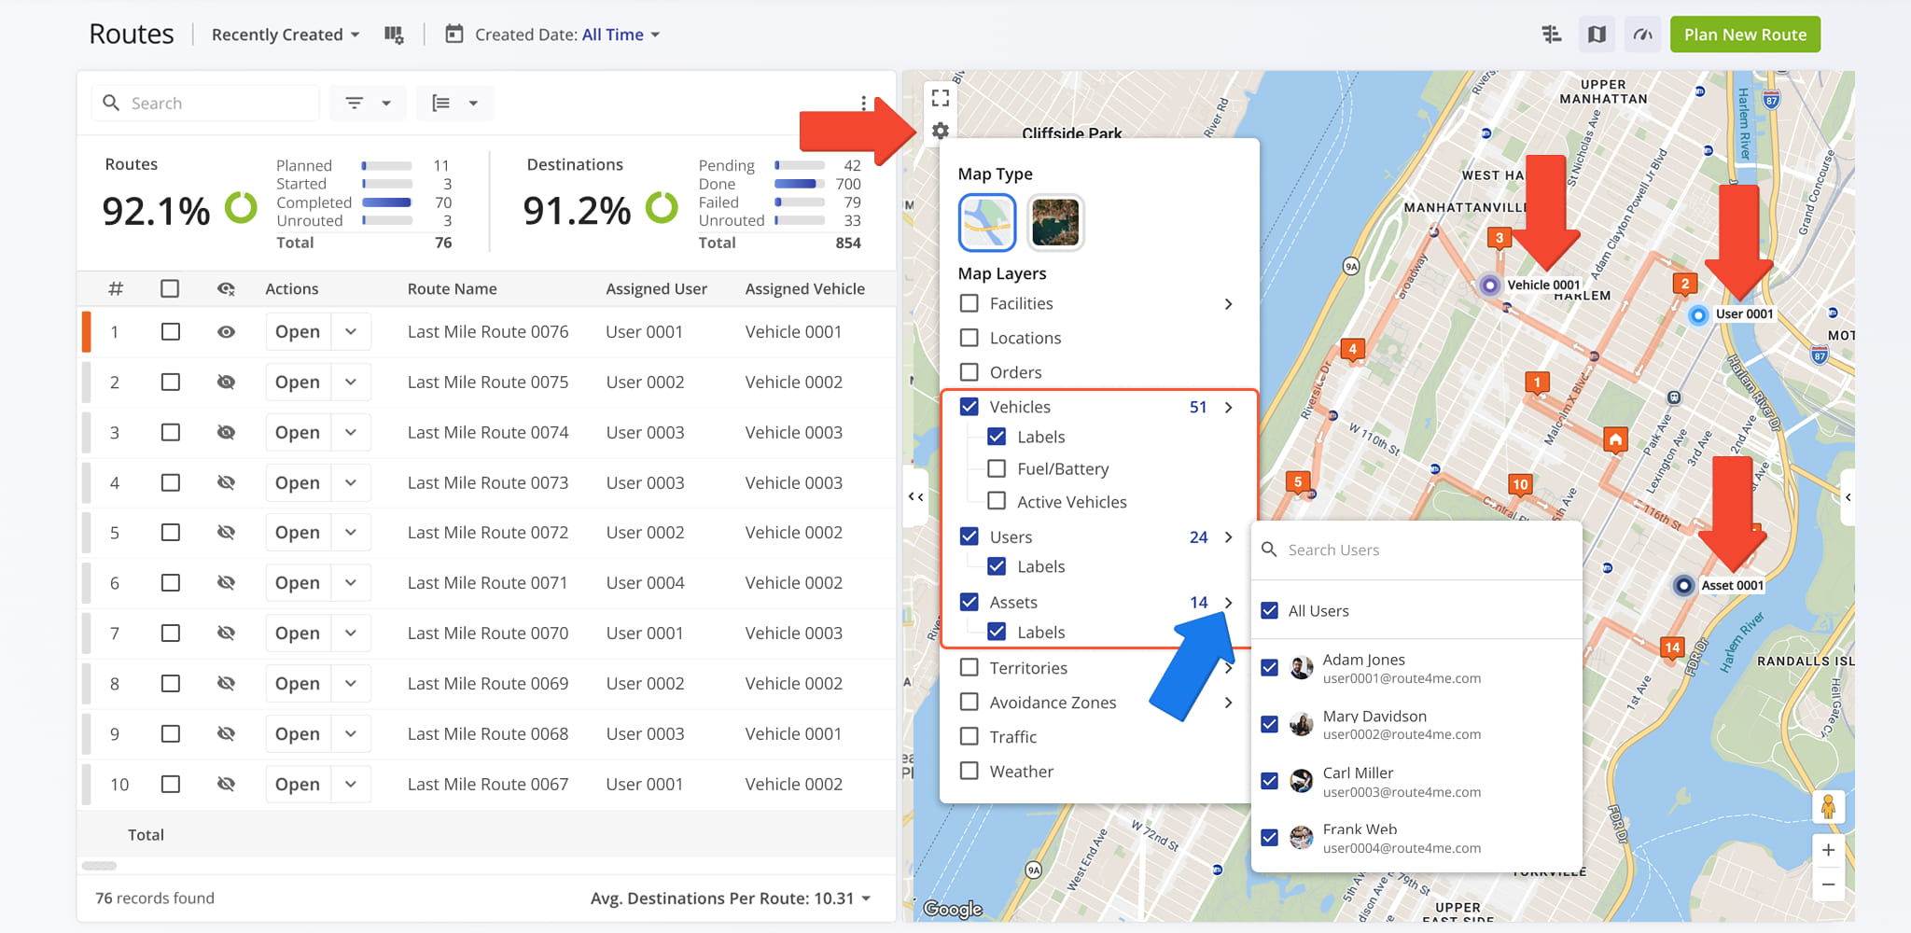The image size is (1911, 933).
Task: Select stop marker 14 on map
Action: (x=1671, y=648)
